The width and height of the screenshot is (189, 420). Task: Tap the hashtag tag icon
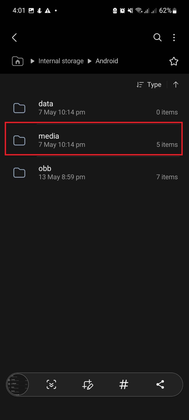pos(124,385)
